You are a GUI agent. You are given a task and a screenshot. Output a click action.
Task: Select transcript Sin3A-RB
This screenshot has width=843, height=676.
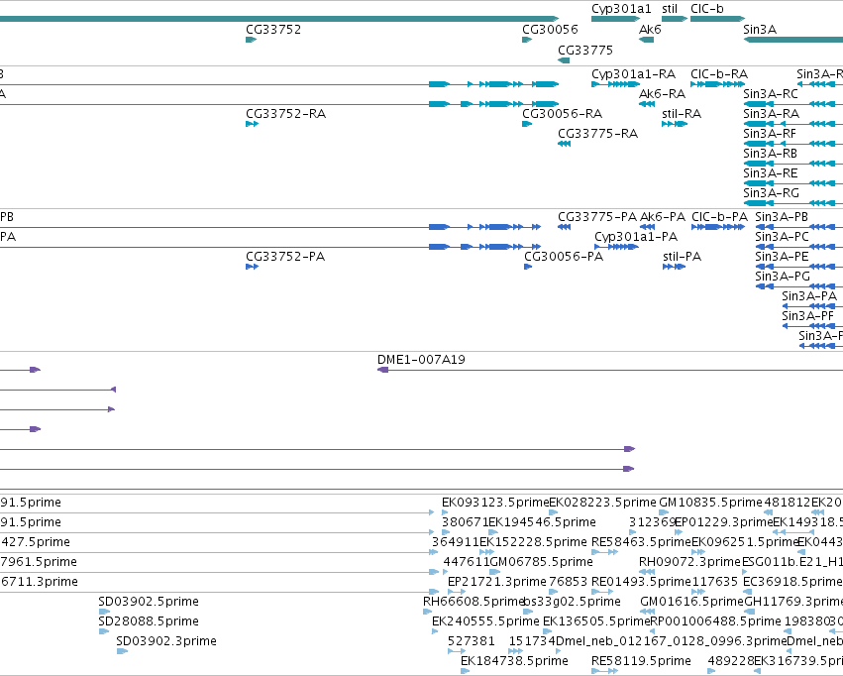(793, 164)
